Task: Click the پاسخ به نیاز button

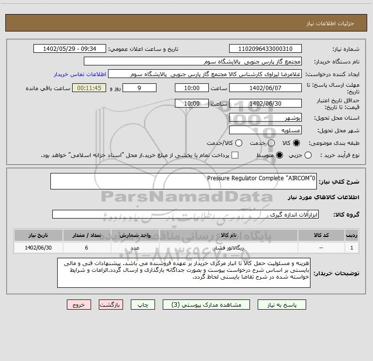Action: [x=281, y=305]
